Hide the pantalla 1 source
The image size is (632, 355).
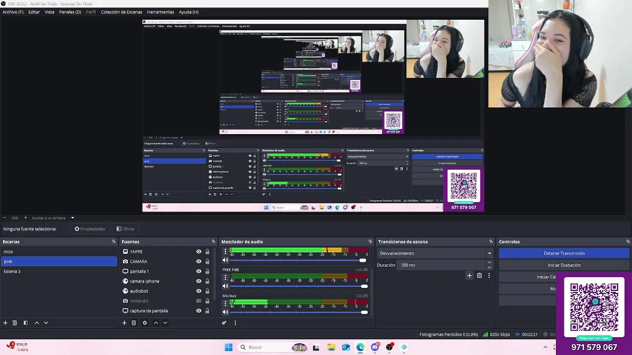199,271
